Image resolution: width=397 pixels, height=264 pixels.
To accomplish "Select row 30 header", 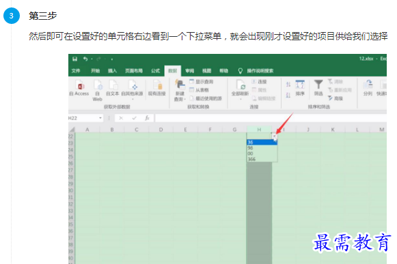I will coord(71,190).
